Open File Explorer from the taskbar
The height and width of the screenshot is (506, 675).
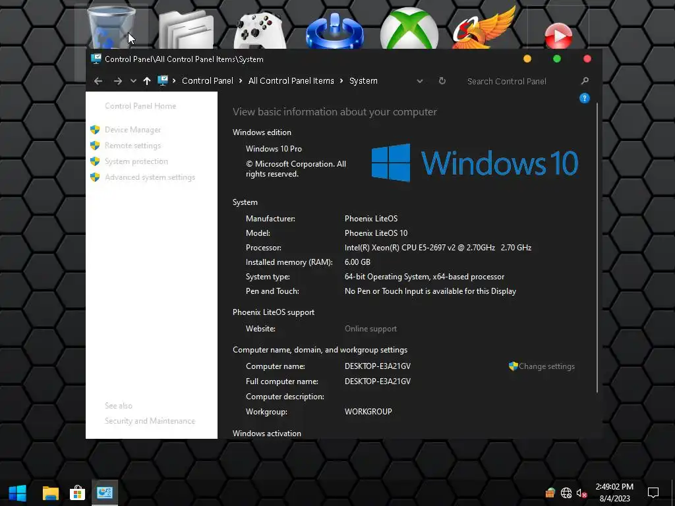pos(50,493)
